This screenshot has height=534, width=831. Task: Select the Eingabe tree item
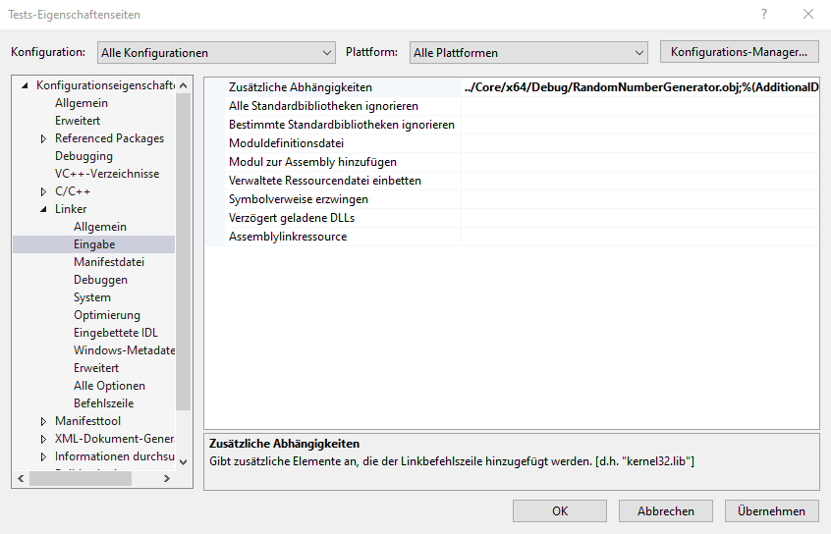click(x=93, y=244)
